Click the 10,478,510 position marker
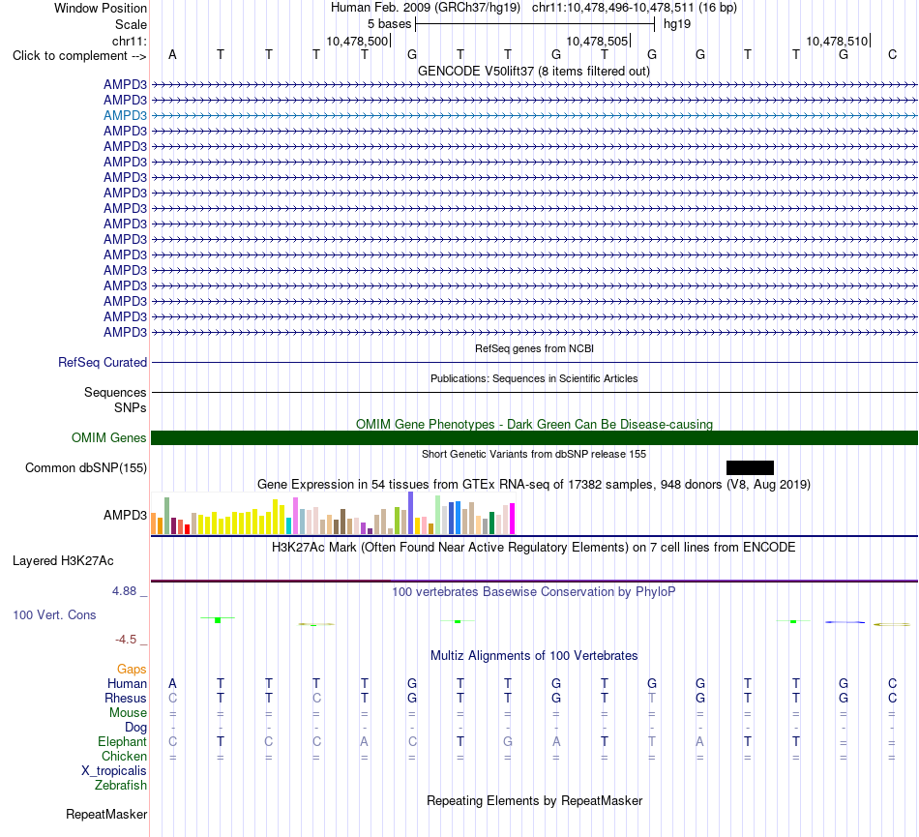This screenshot has width=919, height=837. (837, 41)
